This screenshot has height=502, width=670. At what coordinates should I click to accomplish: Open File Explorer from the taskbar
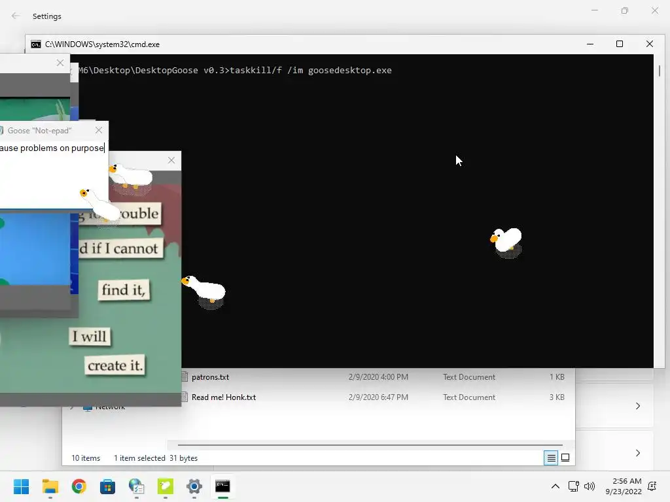click(x=50, y=486)
